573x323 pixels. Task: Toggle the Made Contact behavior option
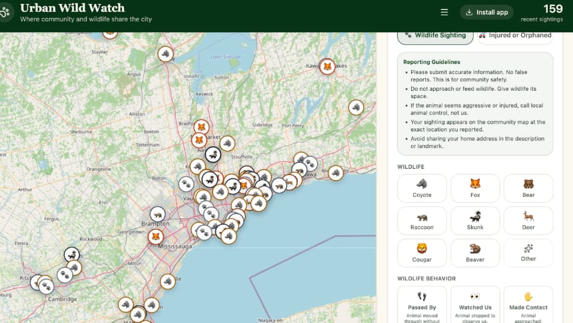[x=528, y=305]
